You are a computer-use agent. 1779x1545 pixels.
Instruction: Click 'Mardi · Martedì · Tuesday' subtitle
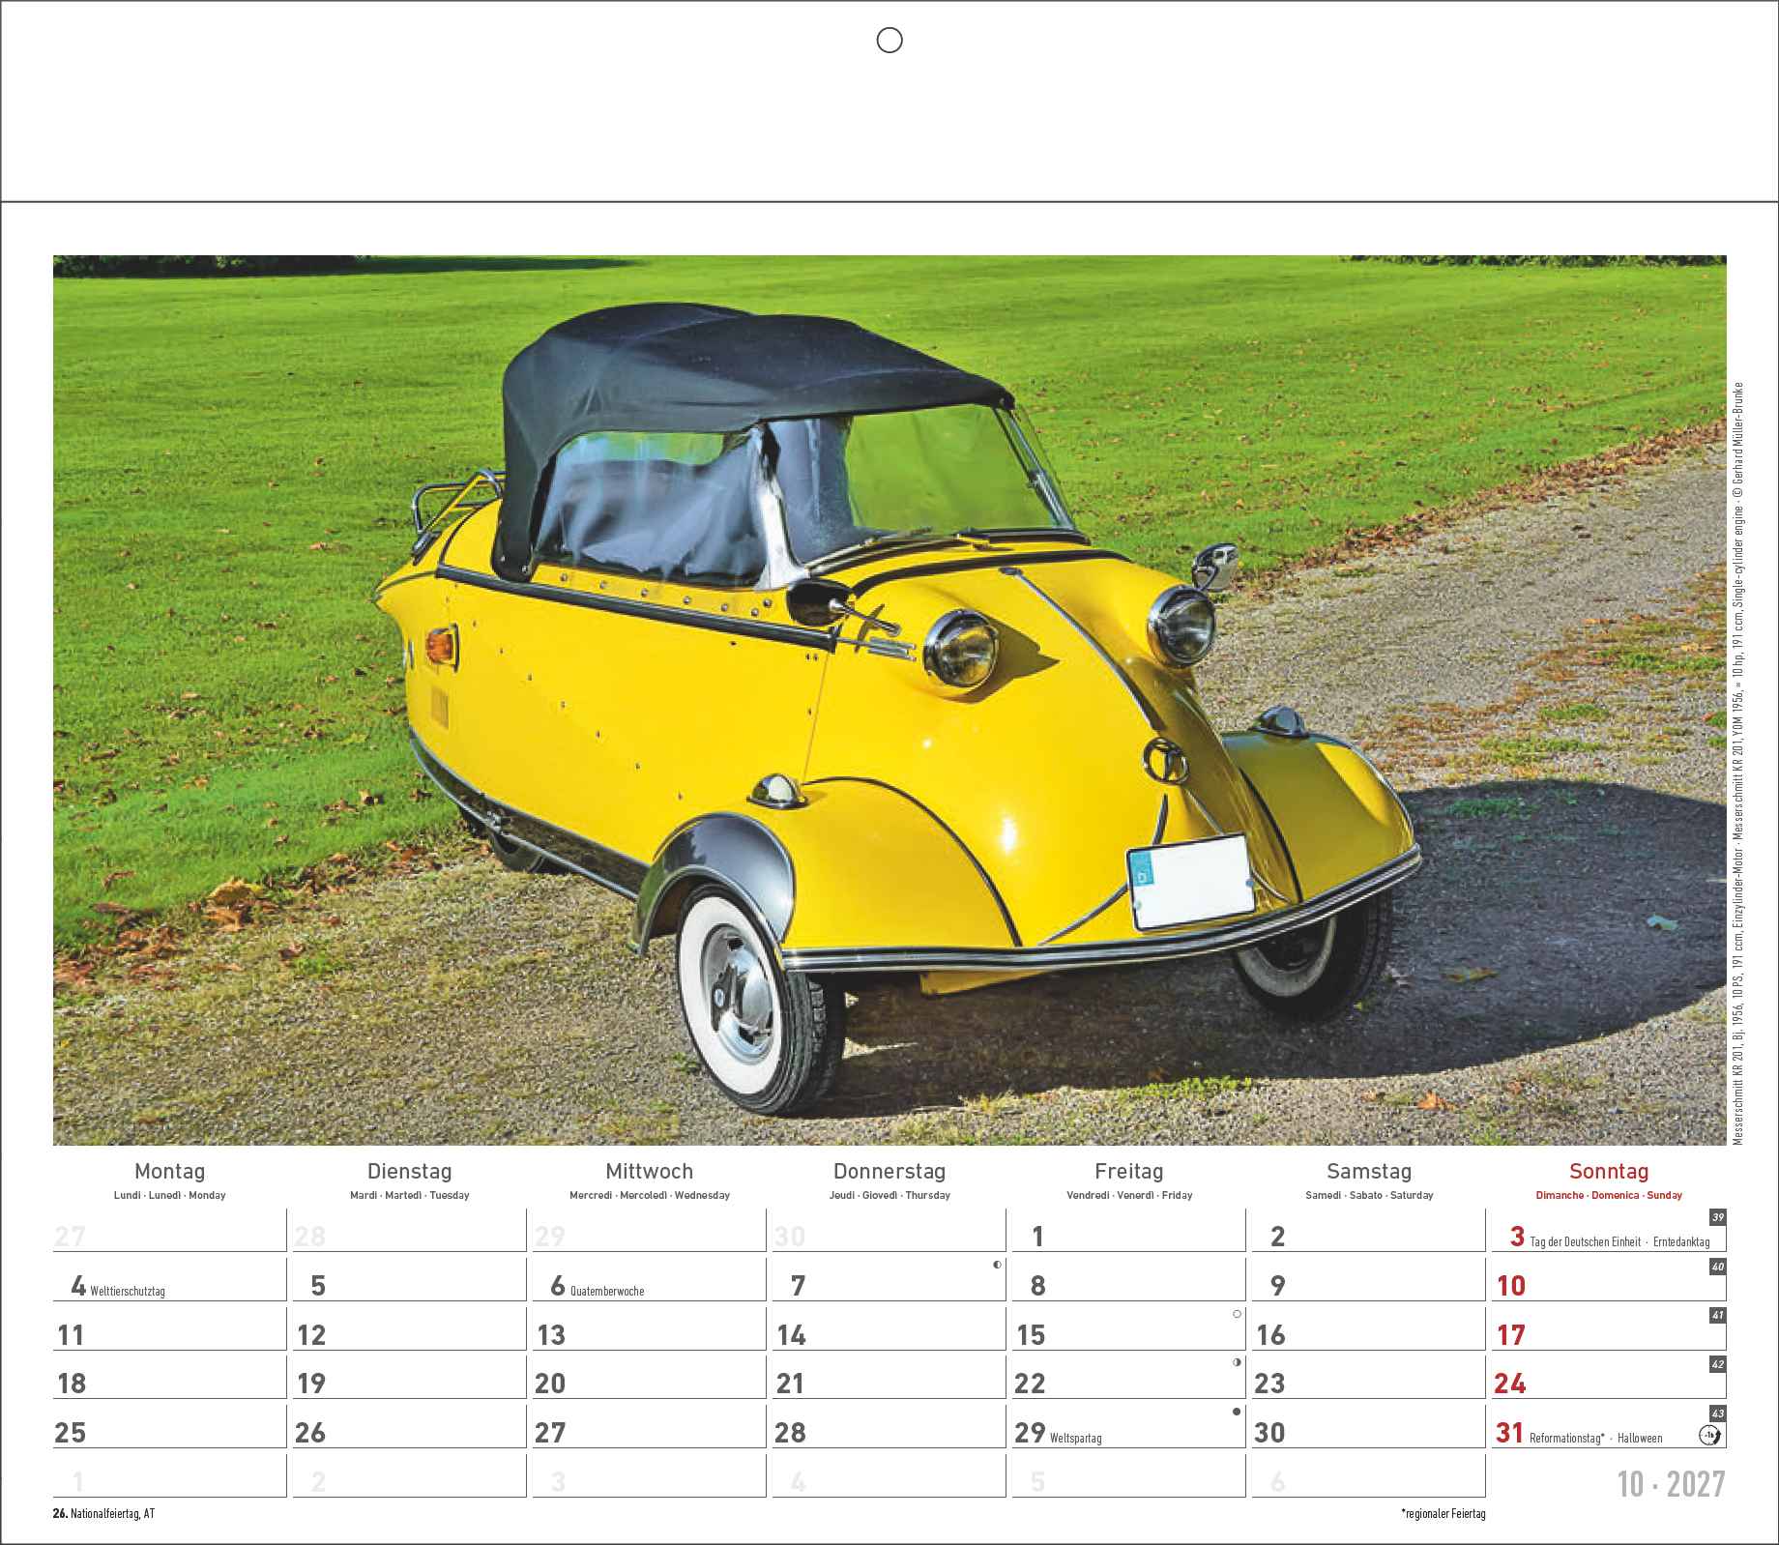pyautogui.click(x=409, y=1195)
